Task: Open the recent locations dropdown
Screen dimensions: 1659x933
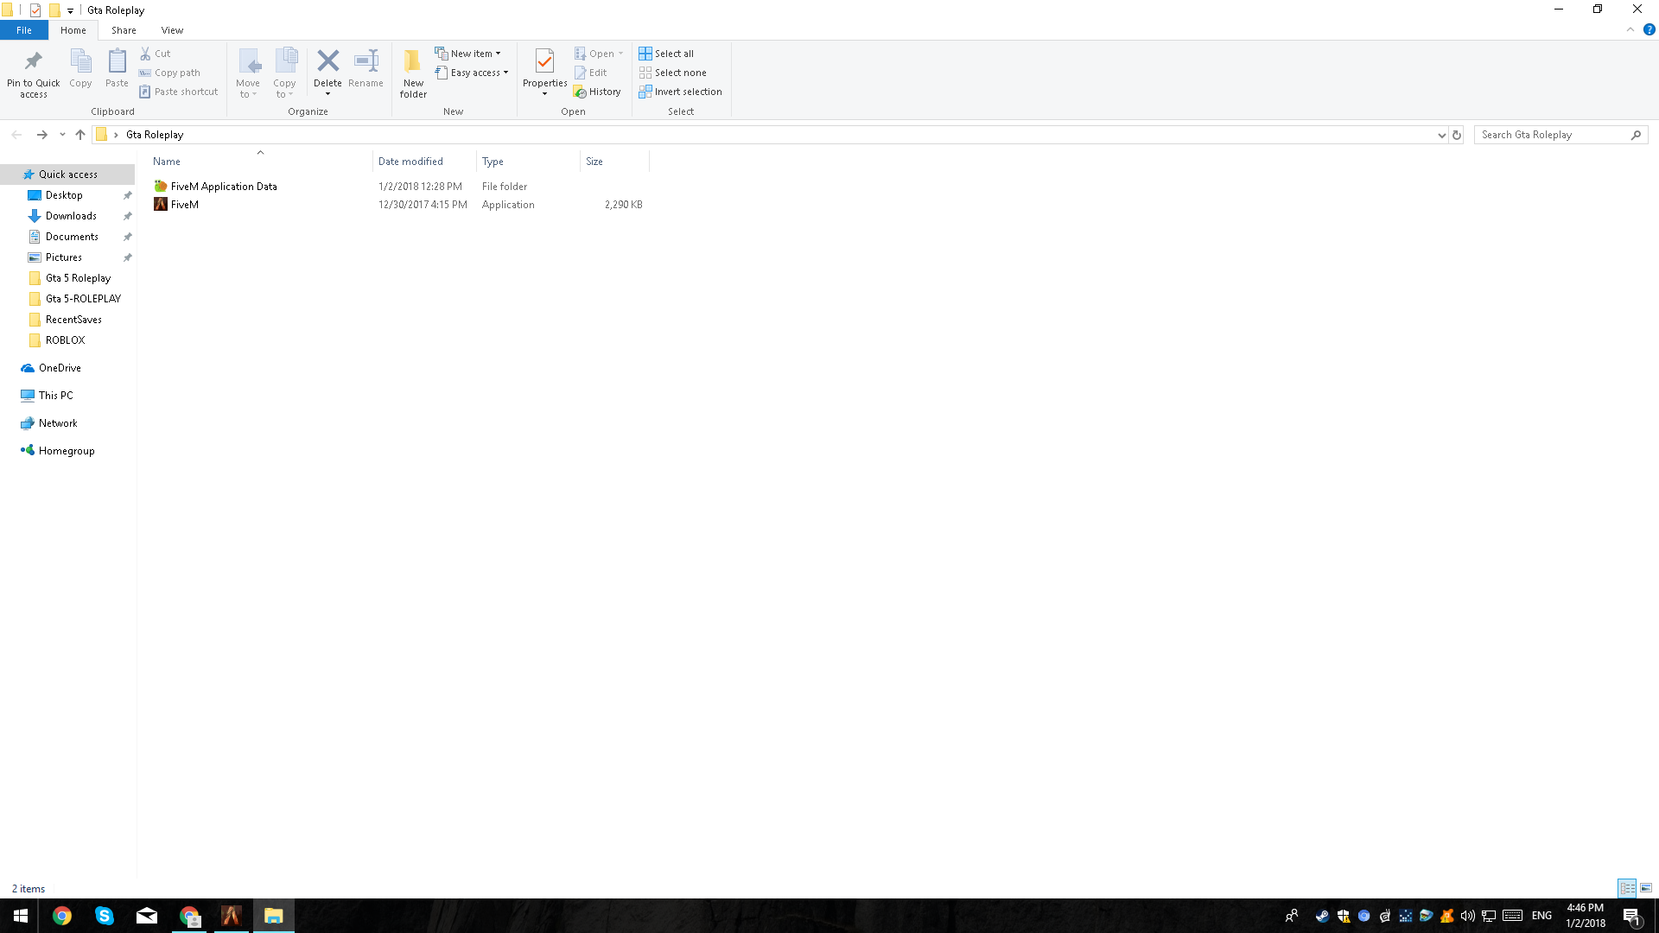Action: 62,135
